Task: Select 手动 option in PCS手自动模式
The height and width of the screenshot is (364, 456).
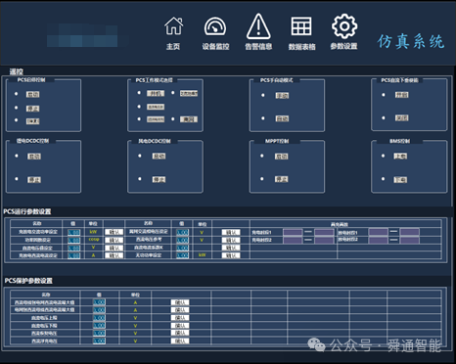Action: [x=282, y=95]
